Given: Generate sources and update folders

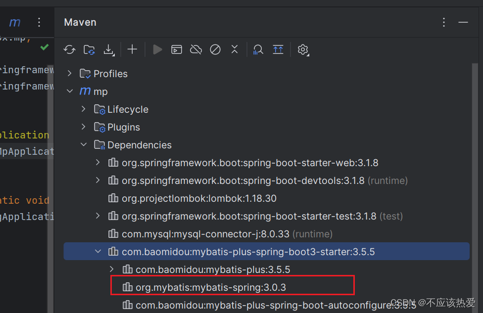Looking at the screenshot, I should coord(90,49).
